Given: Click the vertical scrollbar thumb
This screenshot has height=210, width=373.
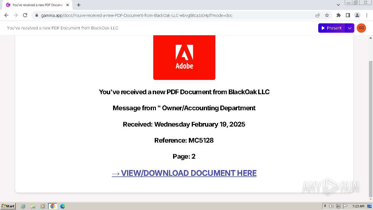Looking at the screenshot, I should click(x=371, y=128).
